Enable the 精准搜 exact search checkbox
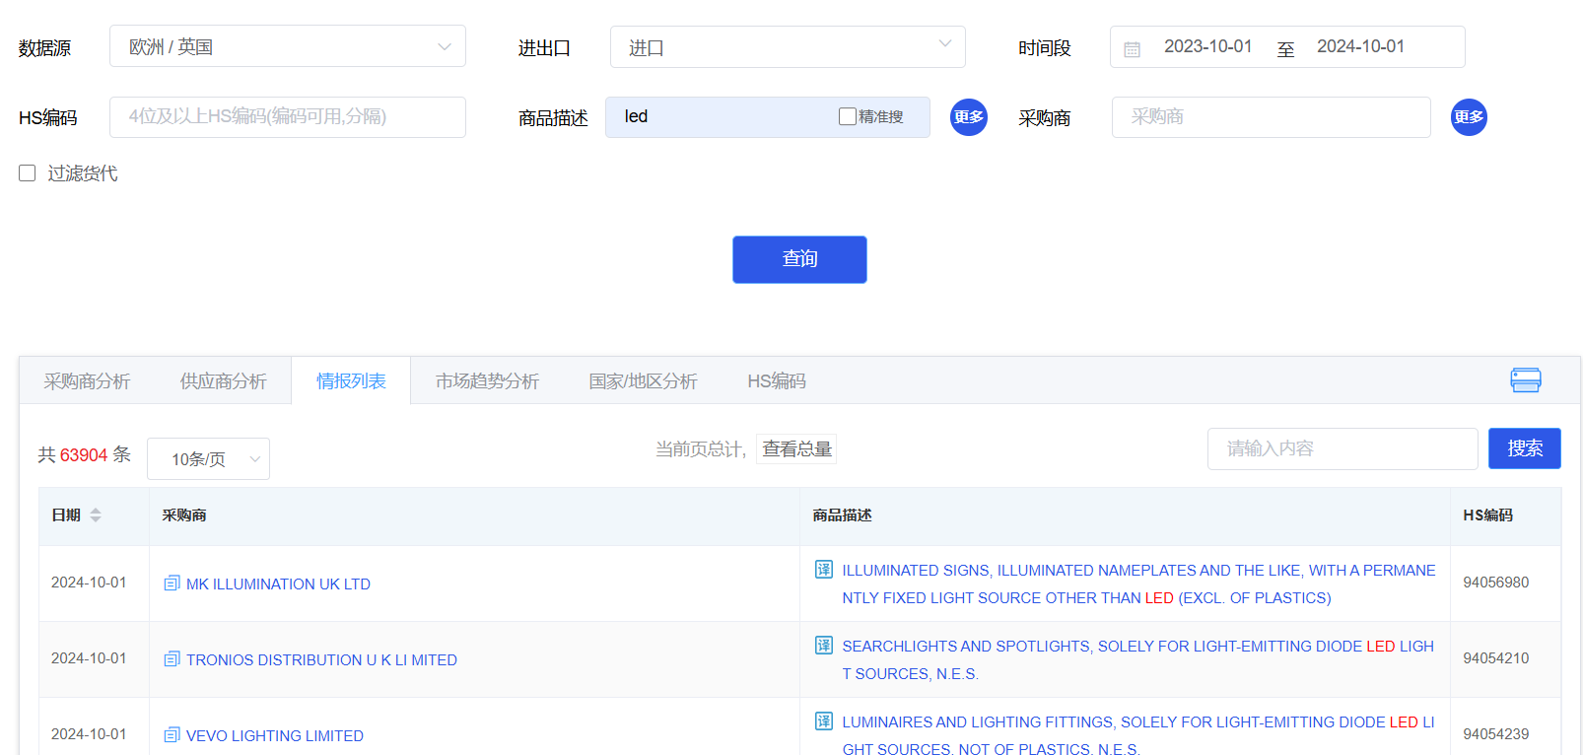Screen dimensions: 1583x755 pyautogui.click(x=847, y=116)
